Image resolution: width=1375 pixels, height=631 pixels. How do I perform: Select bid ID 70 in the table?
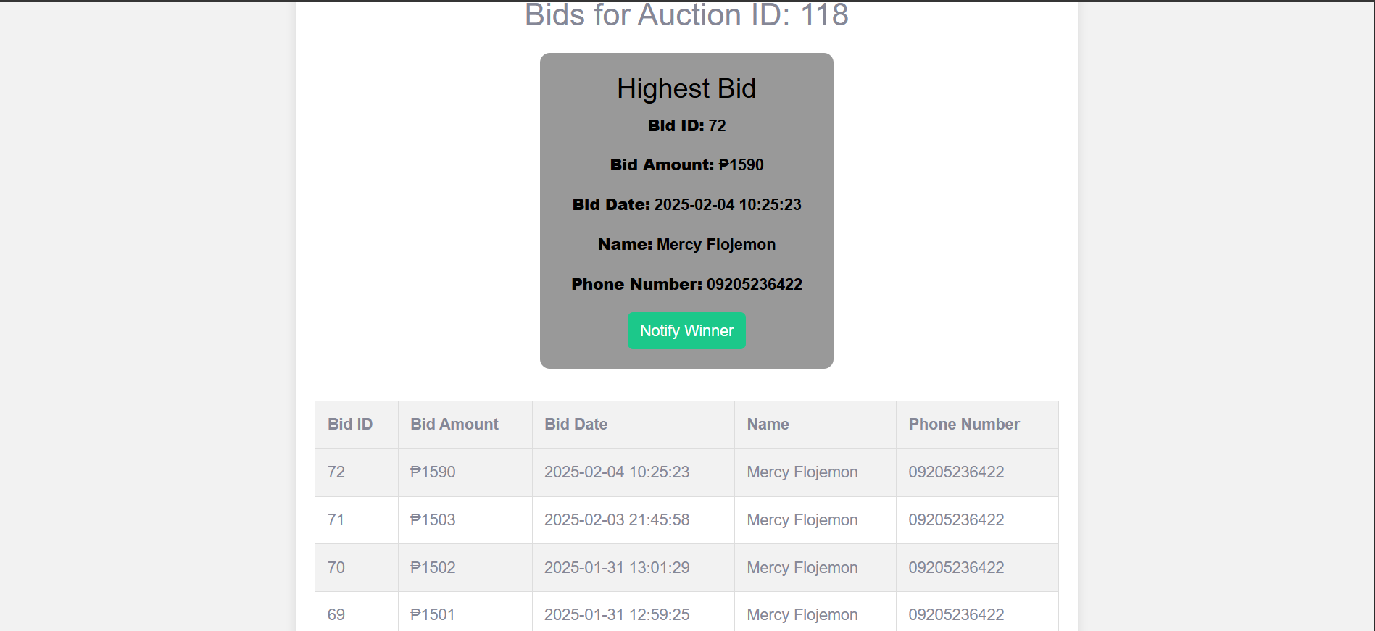pos(336,568)
